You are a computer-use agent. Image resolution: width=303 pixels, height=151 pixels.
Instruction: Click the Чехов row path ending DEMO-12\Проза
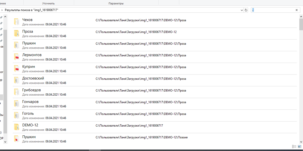coord(141,20)
